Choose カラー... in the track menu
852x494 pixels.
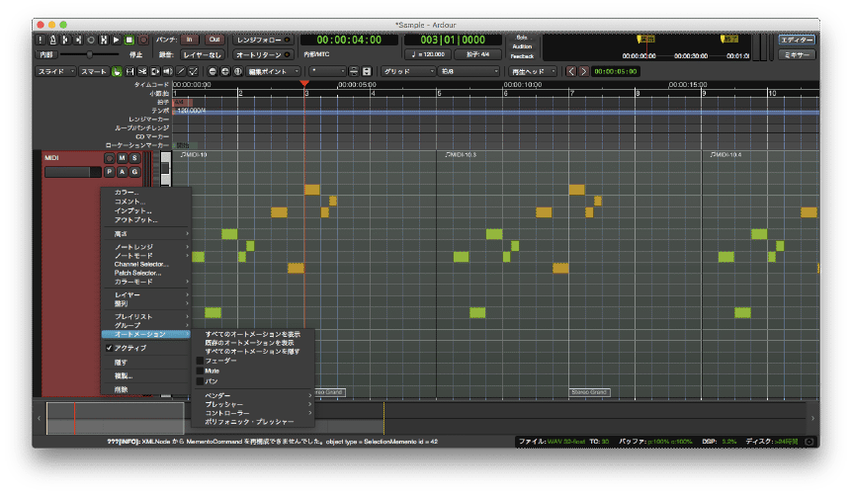[x=145, y=193]
